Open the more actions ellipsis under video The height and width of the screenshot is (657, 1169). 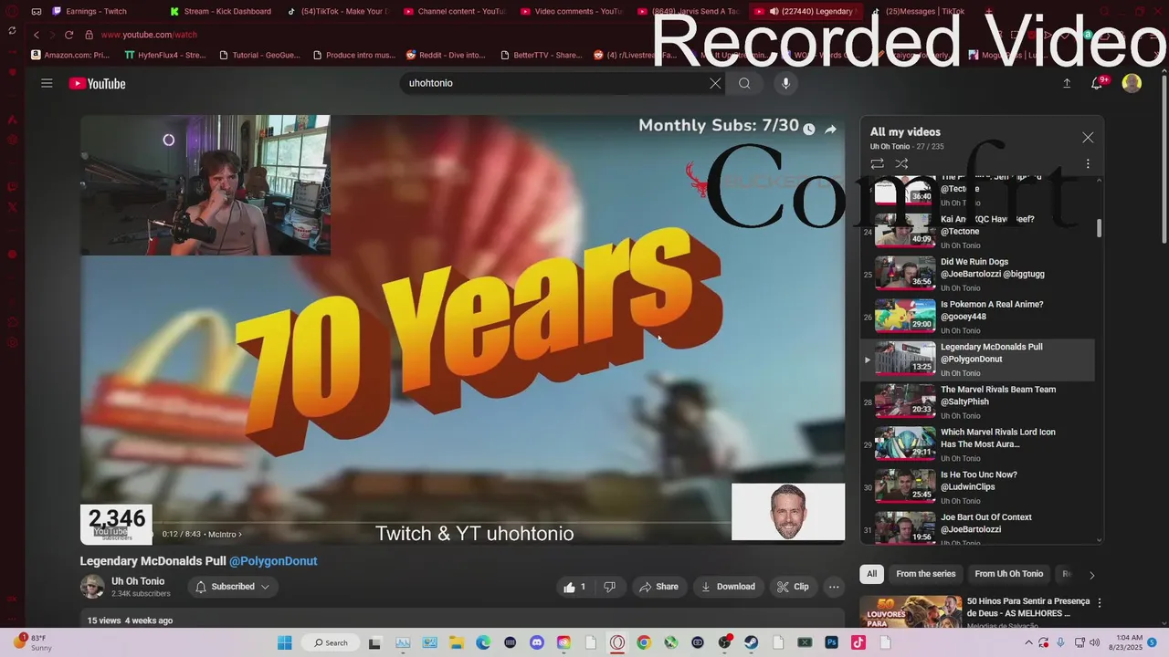(834, 587)
